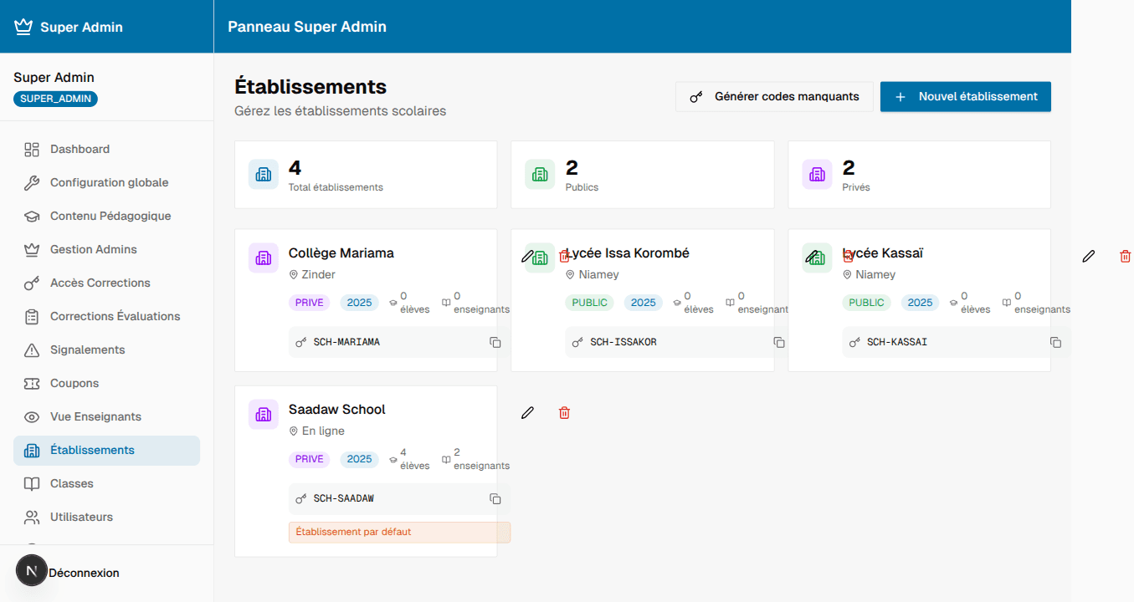Viewport: 1134px width, 602px height.
Task: Click the graduation cap icon for Contenu Pédagogique
Action: (x=32, y=217)
